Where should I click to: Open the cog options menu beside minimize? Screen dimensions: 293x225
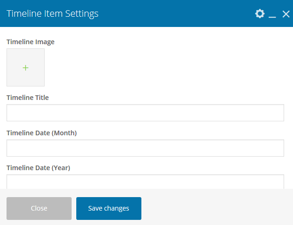click(x=260, y=14)
